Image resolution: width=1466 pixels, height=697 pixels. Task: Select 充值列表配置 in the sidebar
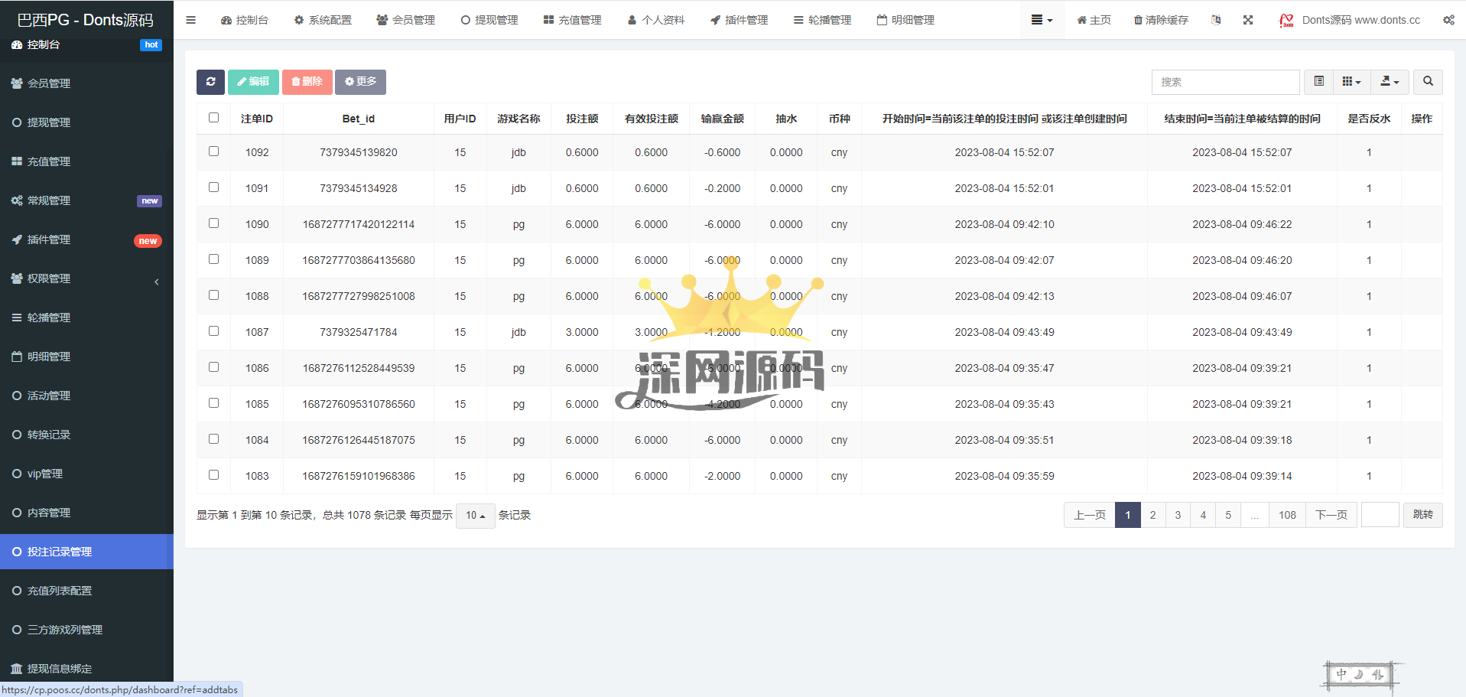pos(60,591)
